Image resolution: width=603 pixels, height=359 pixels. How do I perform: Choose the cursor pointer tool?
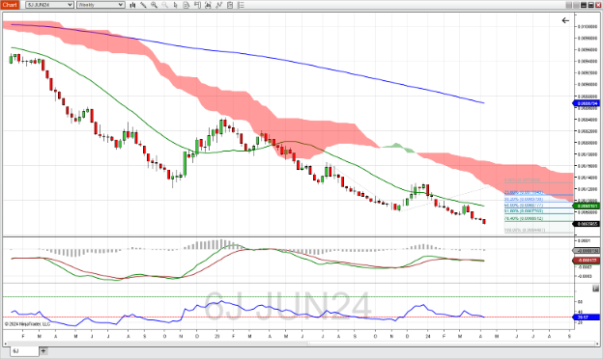(x=176, y=5)
